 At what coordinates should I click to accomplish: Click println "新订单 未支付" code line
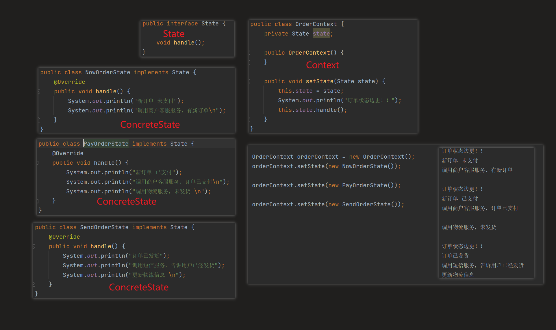[126, 101]
